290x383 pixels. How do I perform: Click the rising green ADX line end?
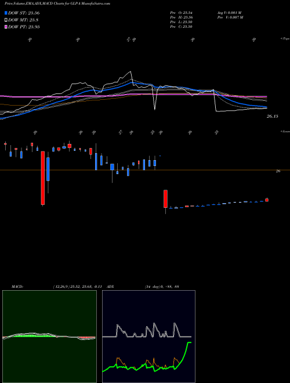tap(190, 343)
